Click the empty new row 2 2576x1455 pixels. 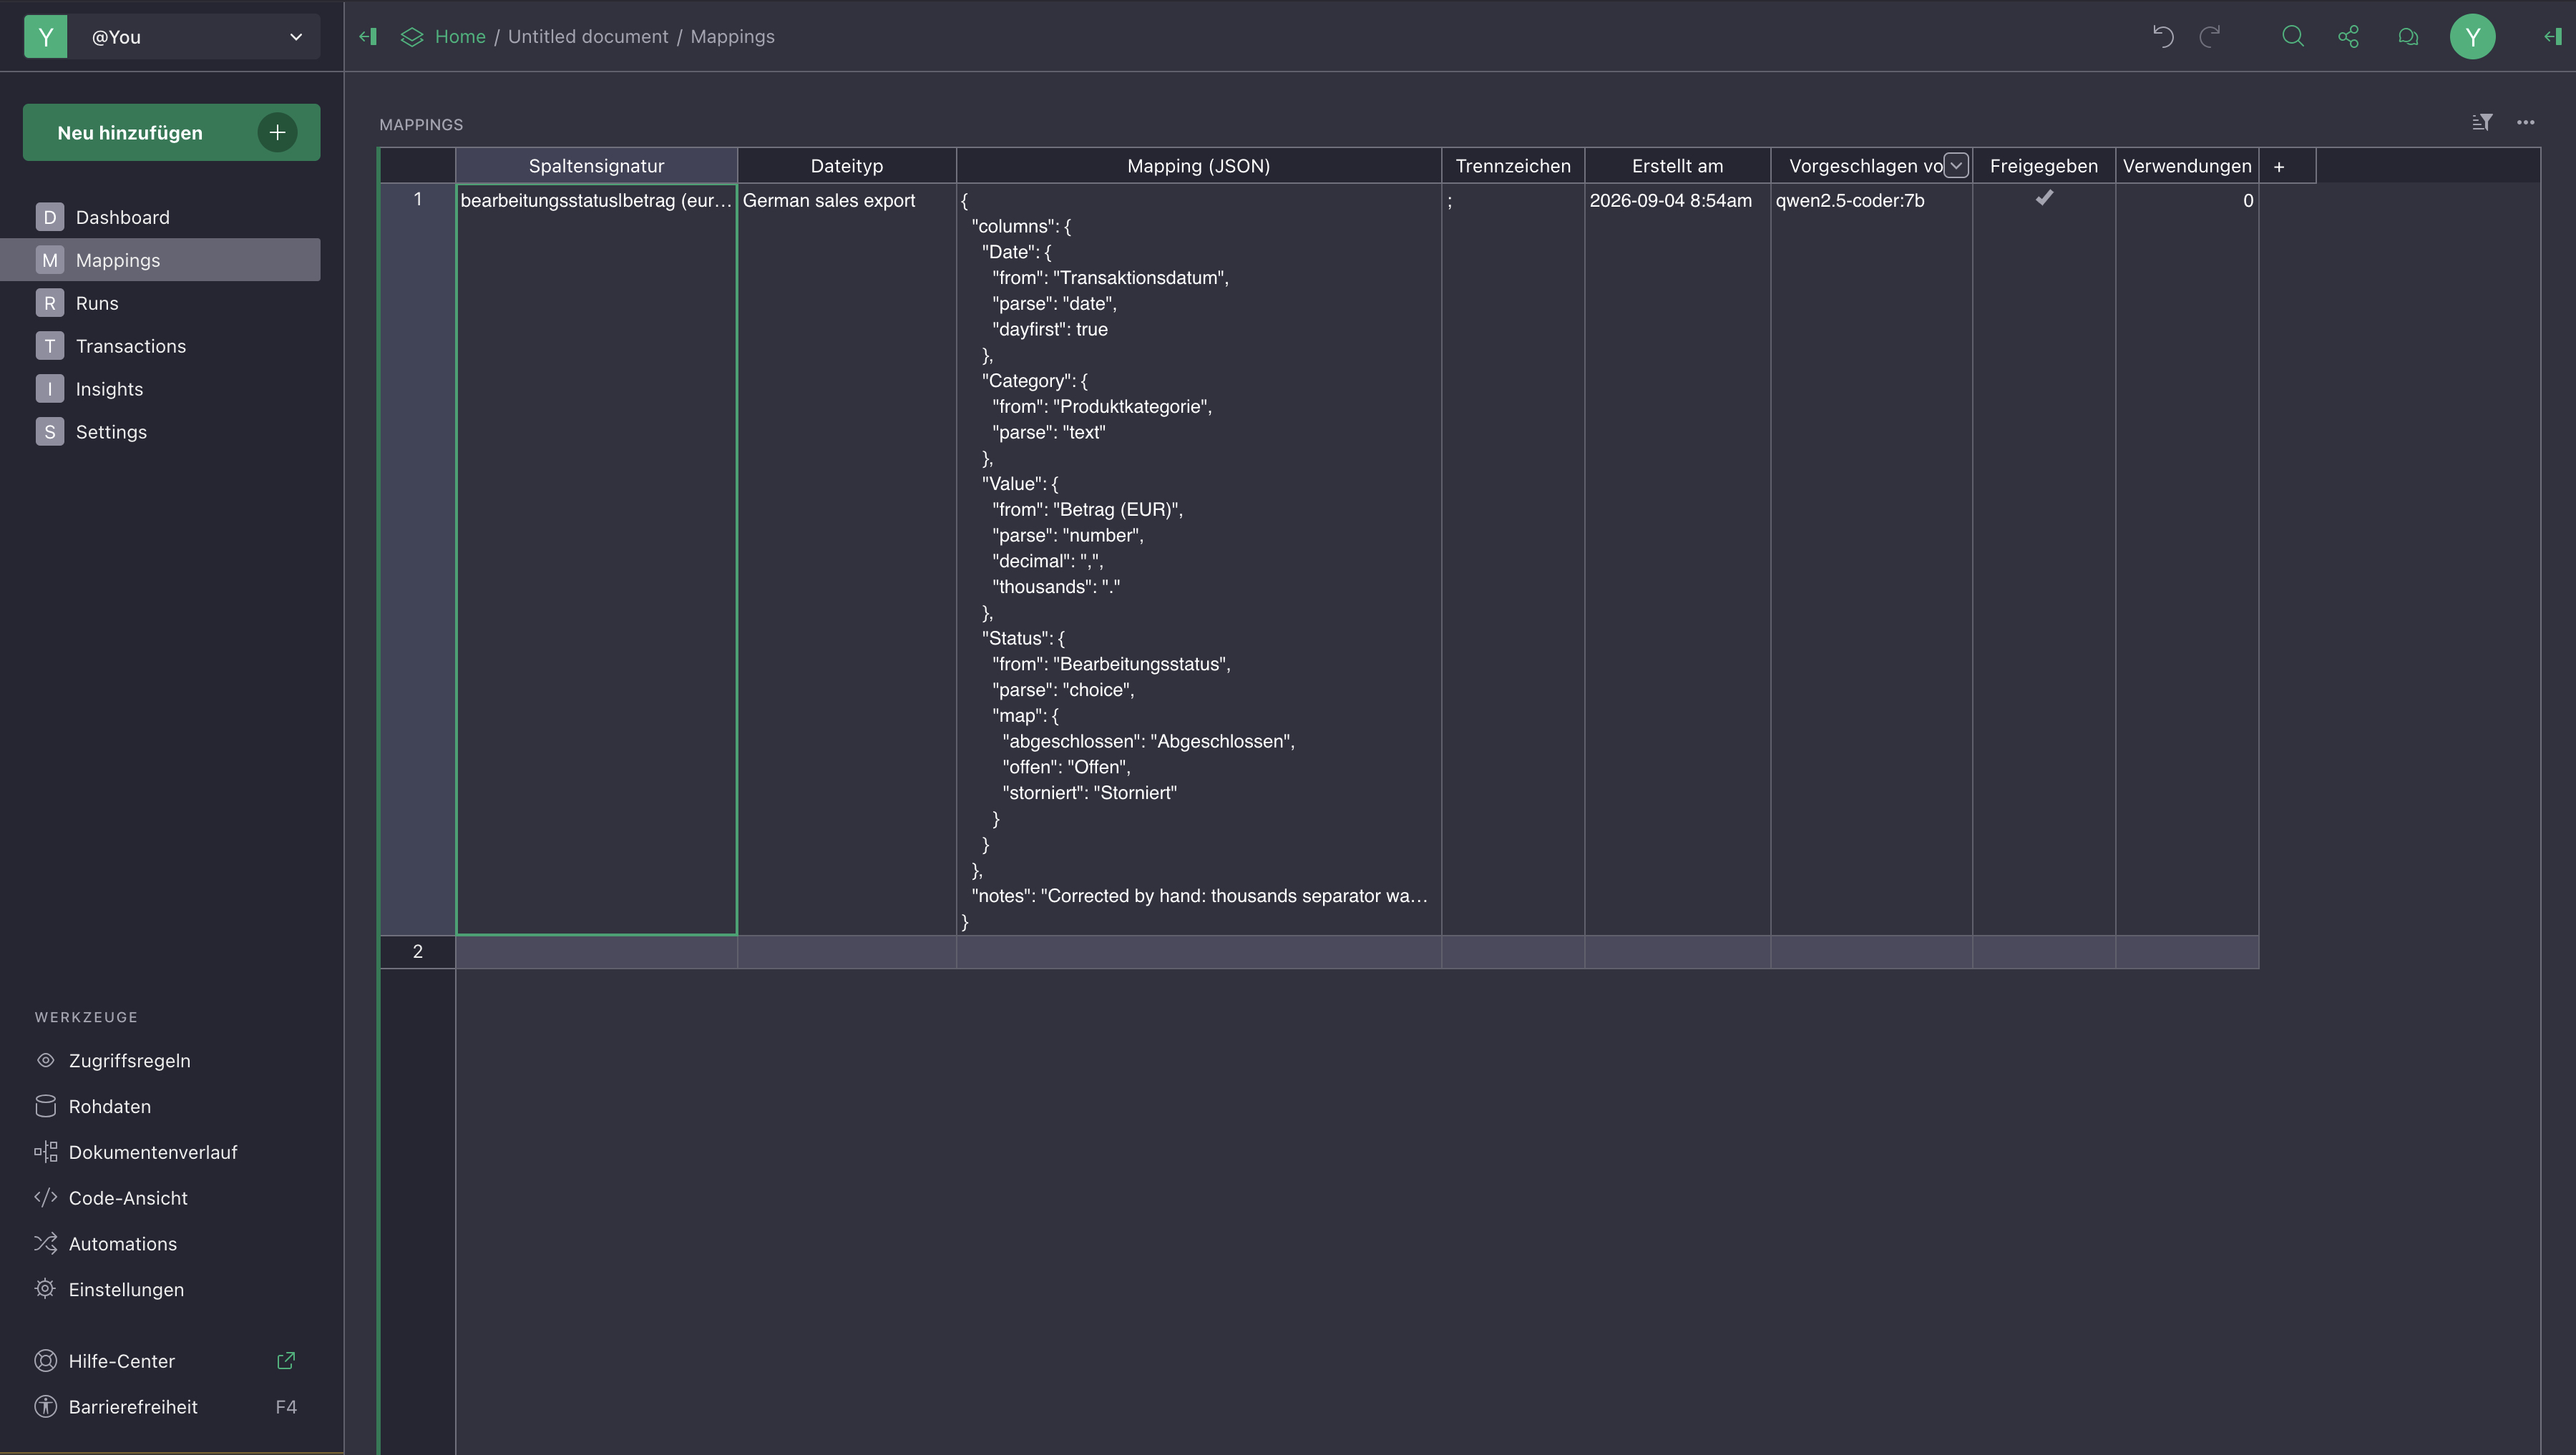(x=1357, y=952)
